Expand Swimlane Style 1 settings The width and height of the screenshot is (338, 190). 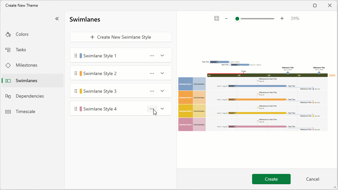point(162,56)
